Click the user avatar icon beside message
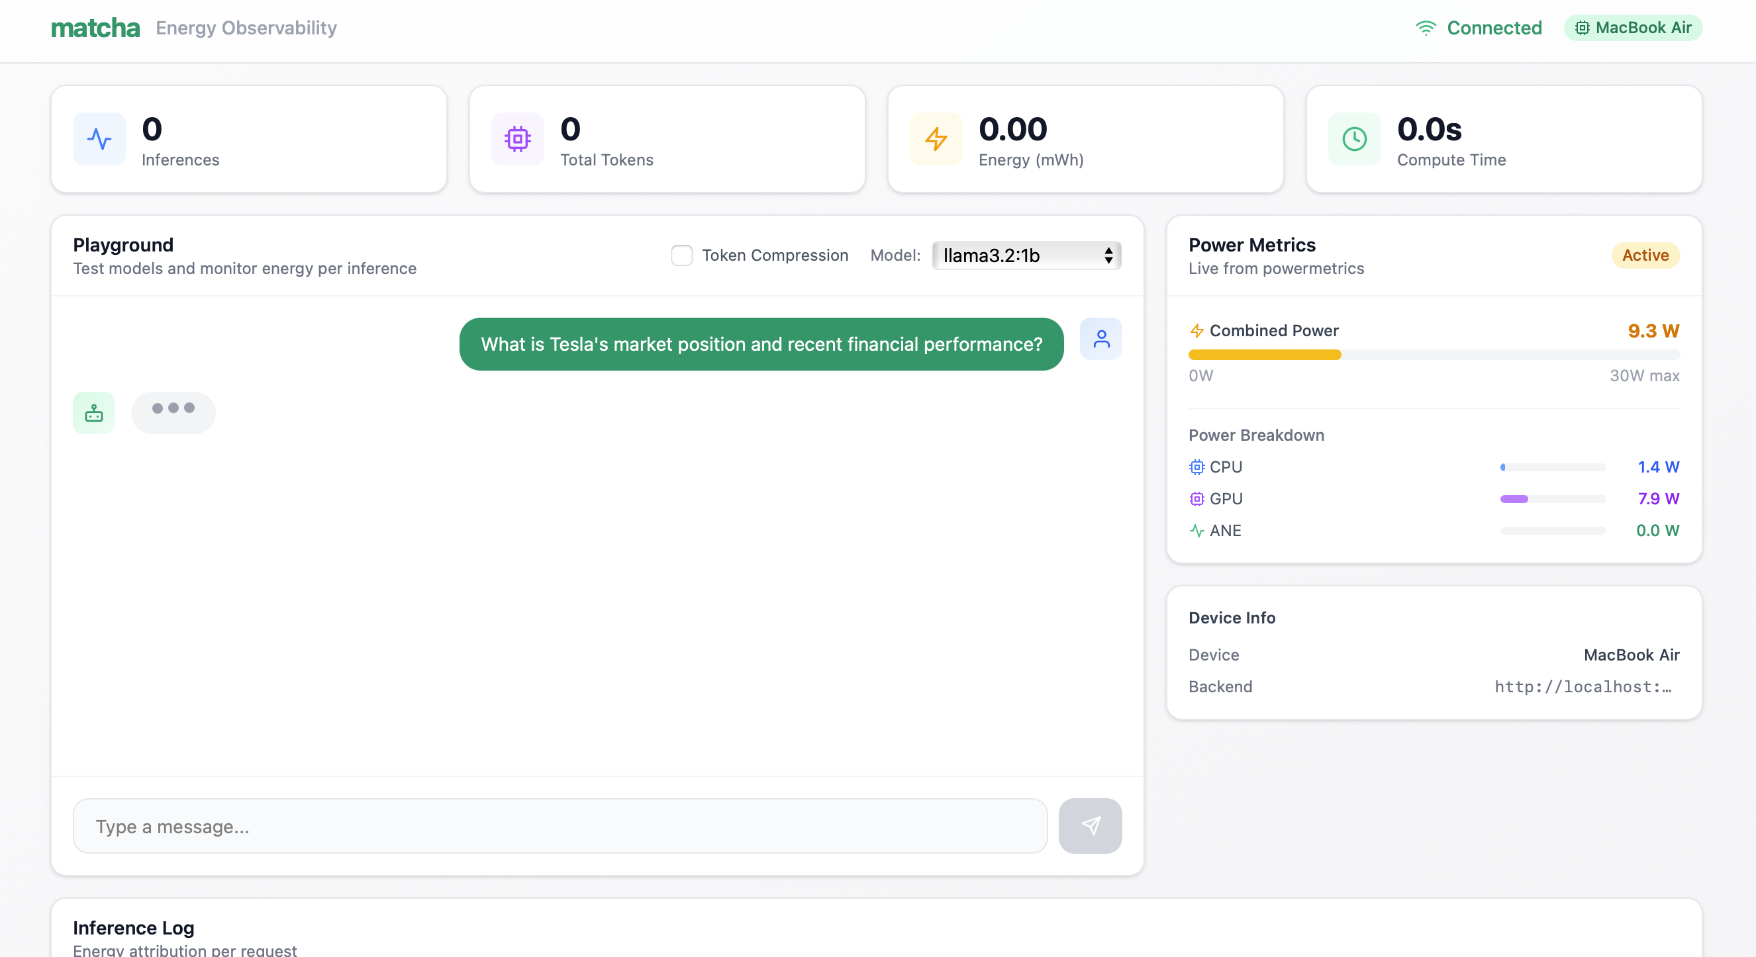The height and width of the screenshot is (957, 1756). [x=1101, y=339]
